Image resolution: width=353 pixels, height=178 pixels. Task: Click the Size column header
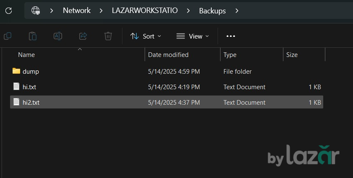pyautogui.click(x=292, y=55)
